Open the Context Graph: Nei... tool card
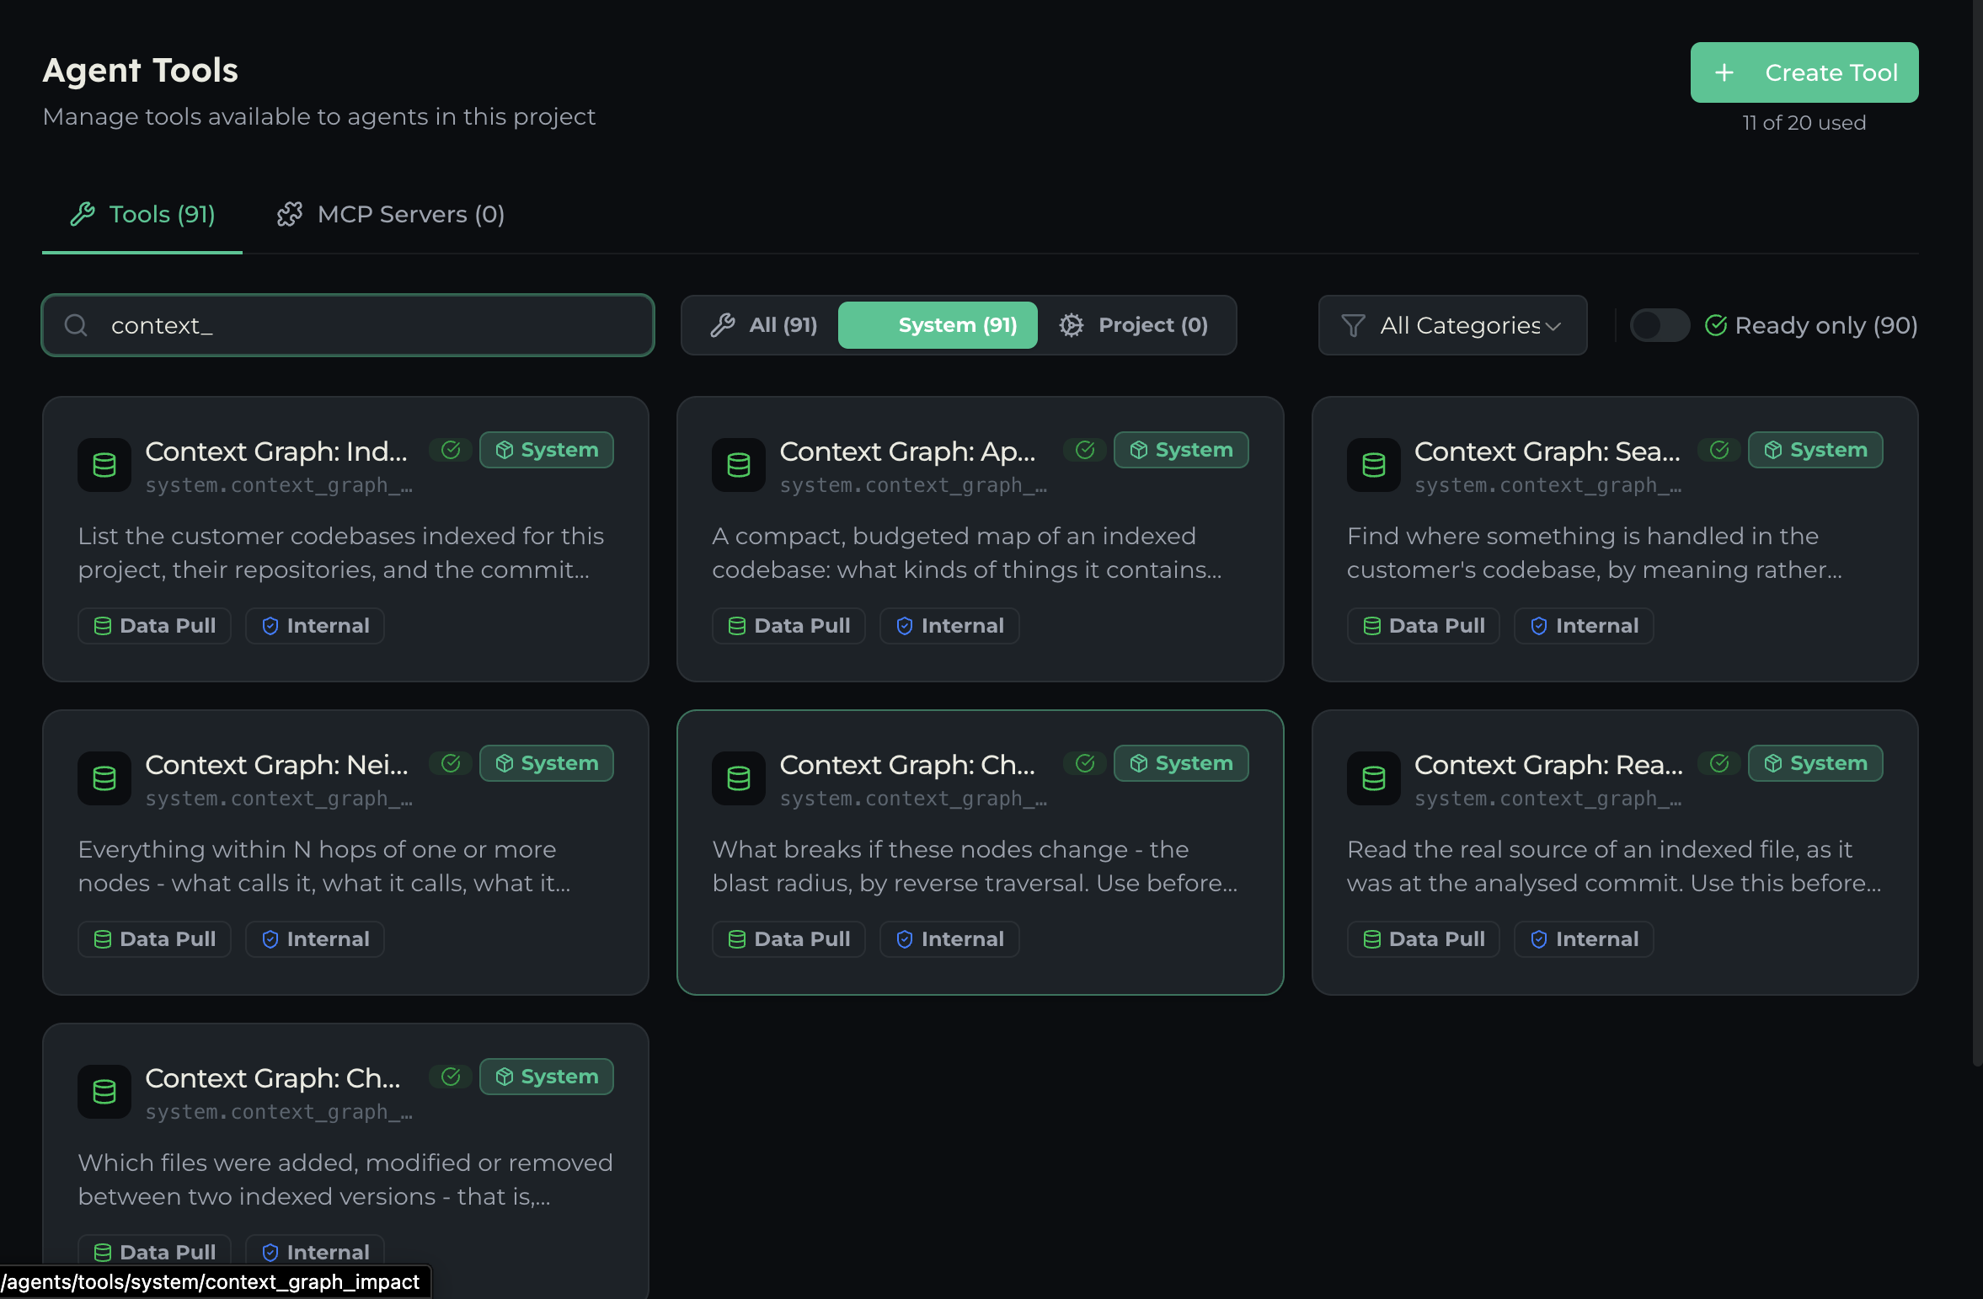The height and width of the screenshot is (1299, 1983). [x=345, y=853]
